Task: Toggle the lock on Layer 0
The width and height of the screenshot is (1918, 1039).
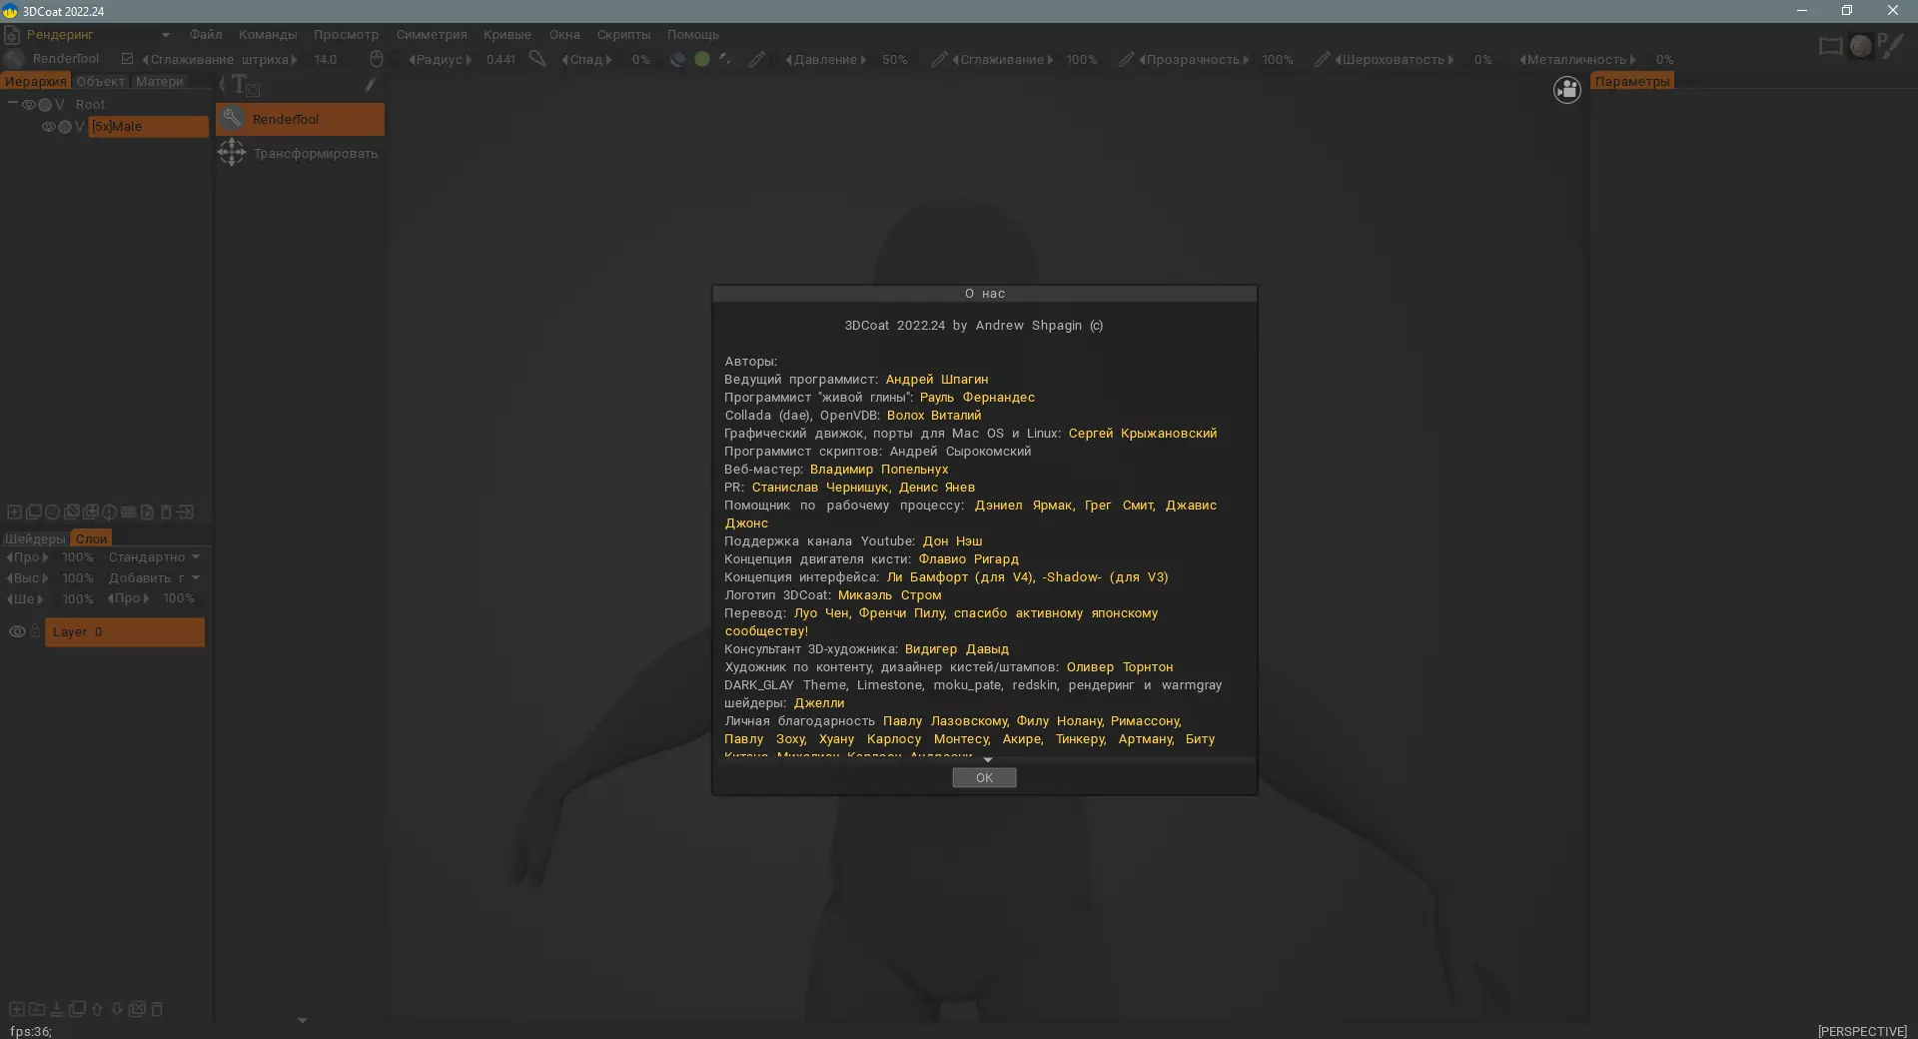Action: 35,631
